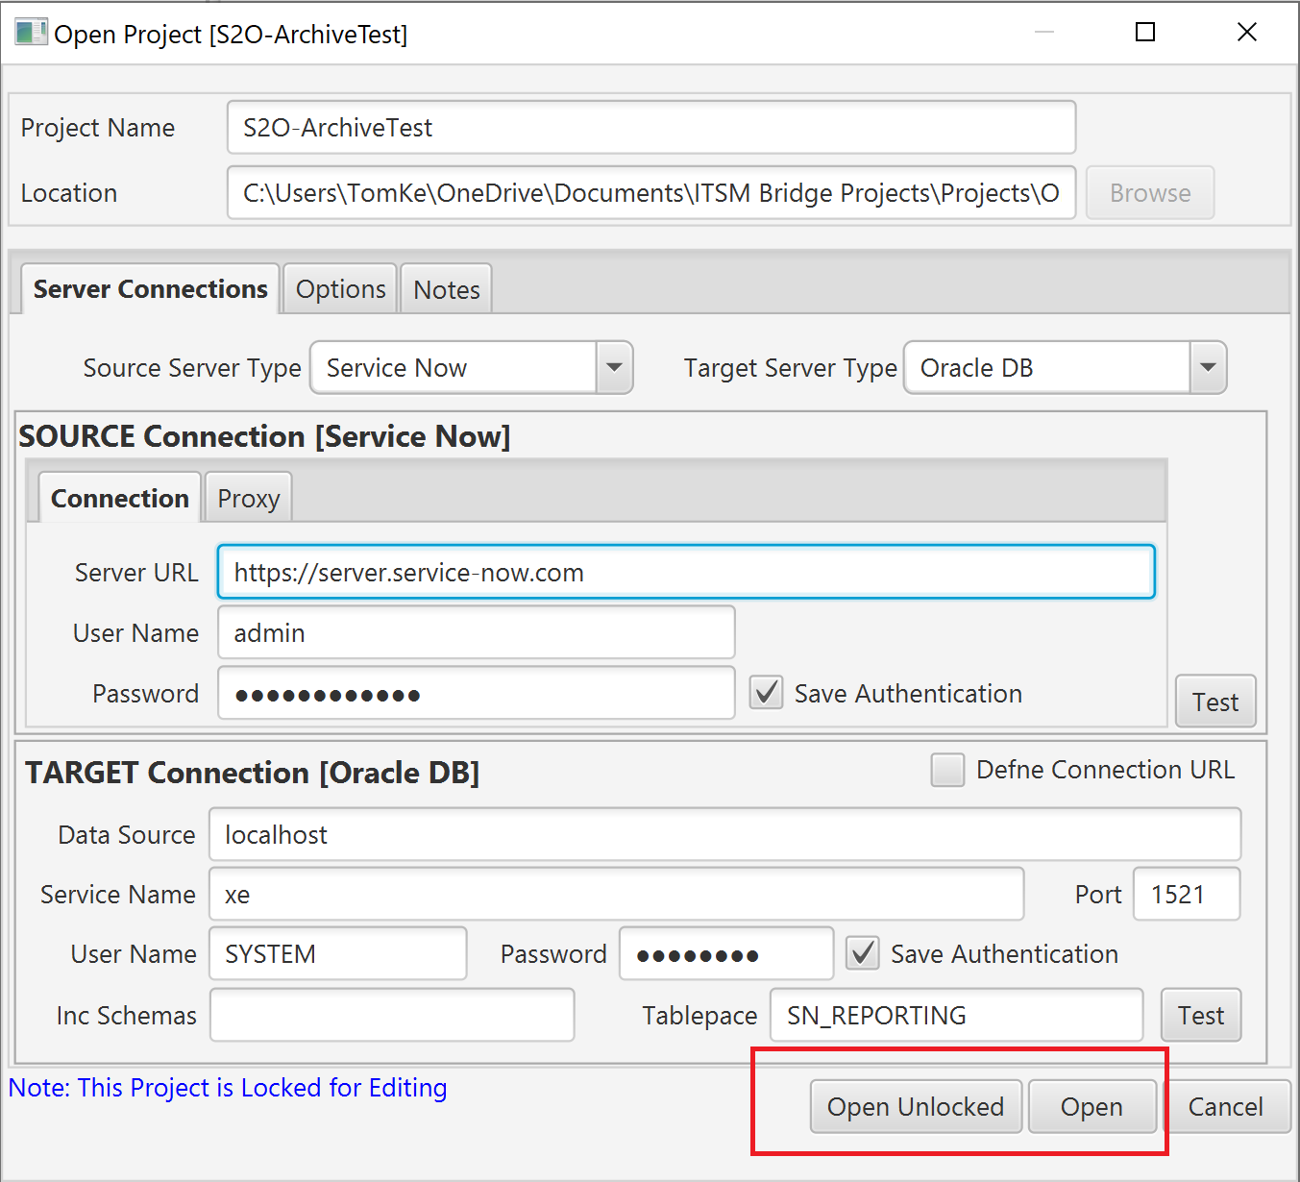
Task: Focus the target User Name field containing SYSTEM
Action: 338,953
